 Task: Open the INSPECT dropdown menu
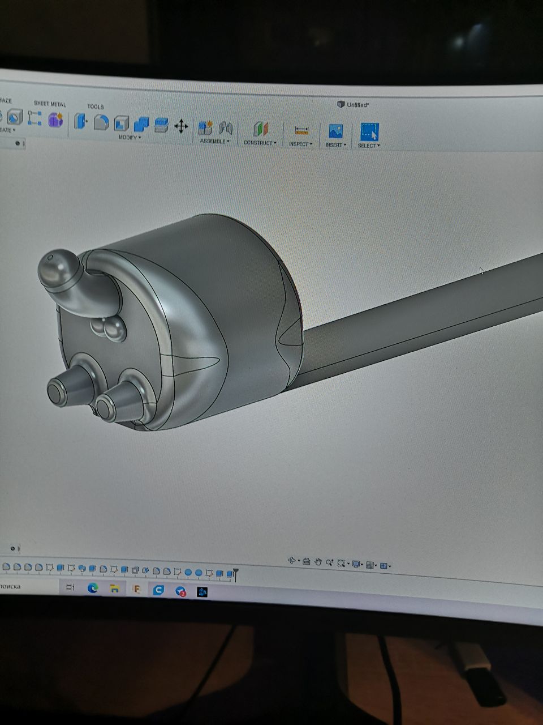pos(300,144)
